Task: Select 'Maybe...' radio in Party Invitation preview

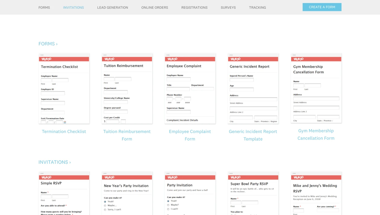Action: pyautogui.click(x=168, y=205)
